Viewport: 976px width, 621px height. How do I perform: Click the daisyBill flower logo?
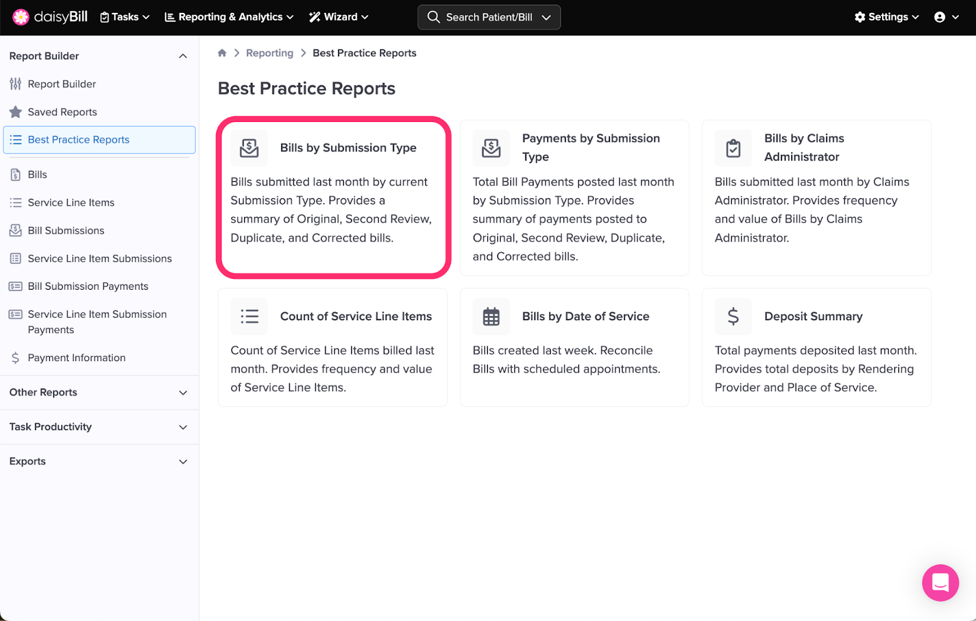pyautogui.click(x=21, y=17)
